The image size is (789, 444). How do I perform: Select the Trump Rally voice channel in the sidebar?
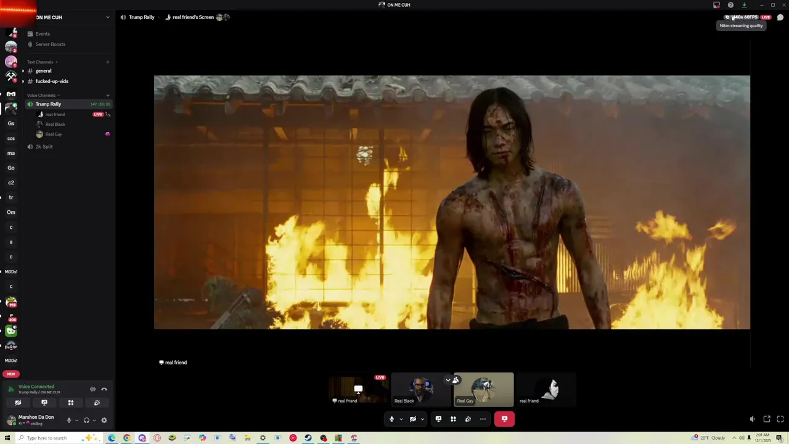click(x=68, y=104)
